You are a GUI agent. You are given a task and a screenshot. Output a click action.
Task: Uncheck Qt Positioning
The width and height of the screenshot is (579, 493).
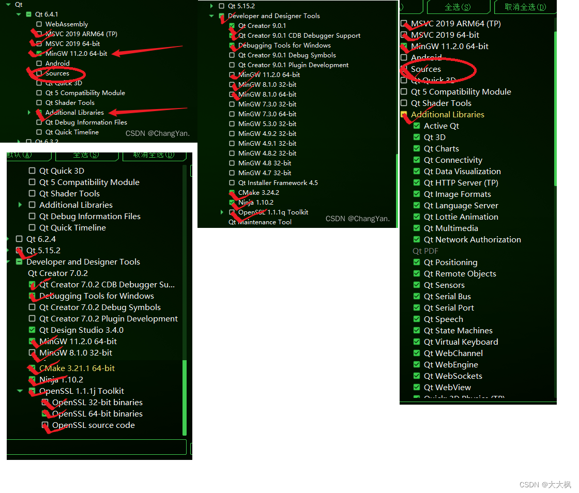(x=417, y=262)
